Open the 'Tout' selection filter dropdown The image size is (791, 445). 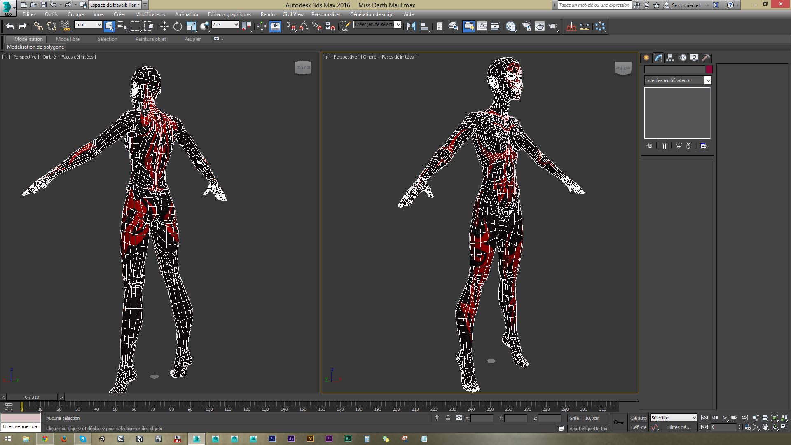point(88,25)
